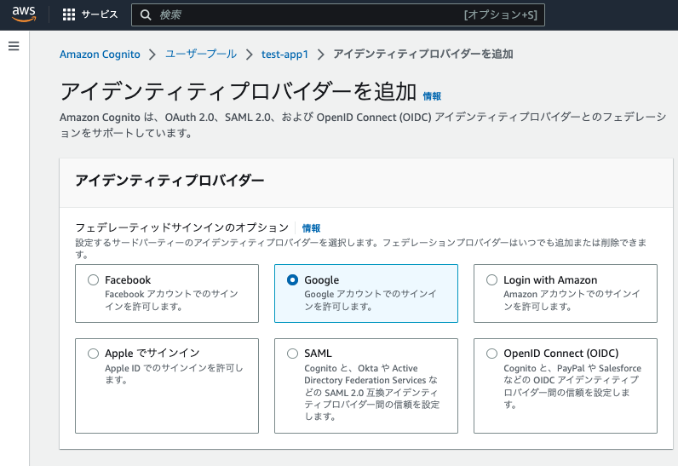Click current breadcrumb アイデンティティプロバイダーを追加
The height and width of the screenshot is (466, 678).
[x=422, y=54]
